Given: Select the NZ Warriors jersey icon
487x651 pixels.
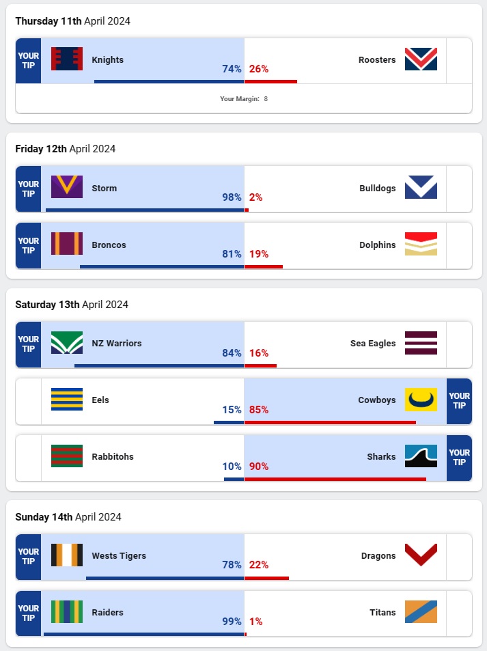Looking at the screenshot, I should click(x=67, y=343).
